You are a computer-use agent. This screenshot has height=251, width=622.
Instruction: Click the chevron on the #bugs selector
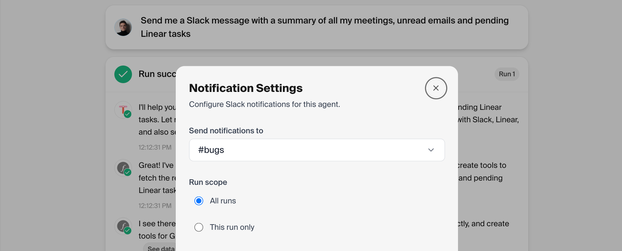point(431,150)
